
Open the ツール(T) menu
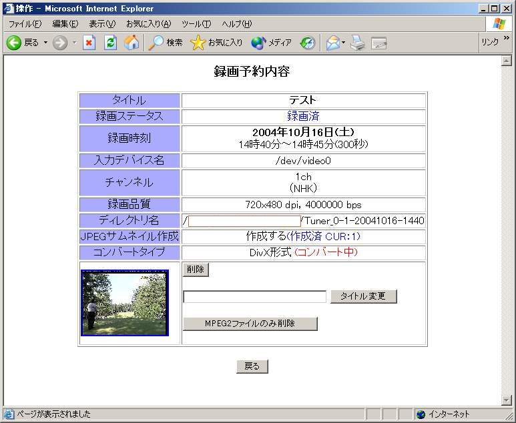point(196,24)
